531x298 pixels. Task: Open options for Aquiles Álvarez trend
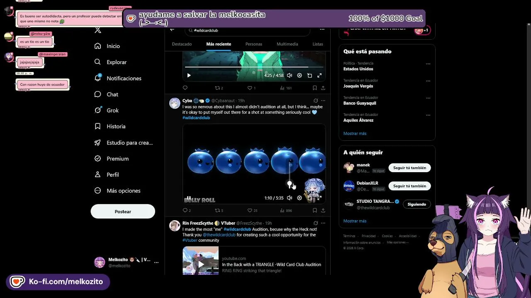[428, 115]
